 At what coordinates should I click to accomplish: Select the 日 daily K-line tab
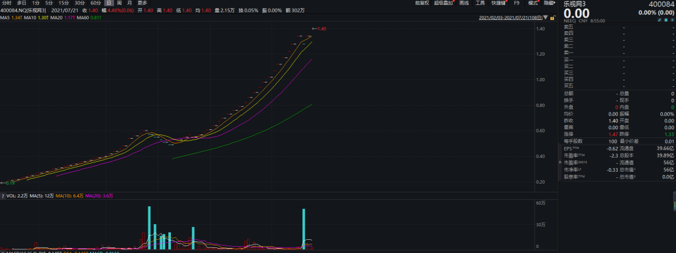click(x=109, y=3)
